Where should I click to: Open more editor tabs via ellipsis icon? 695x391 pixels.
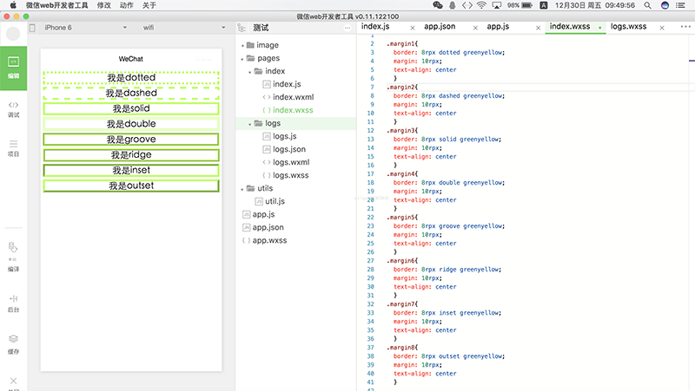[685, 27]
